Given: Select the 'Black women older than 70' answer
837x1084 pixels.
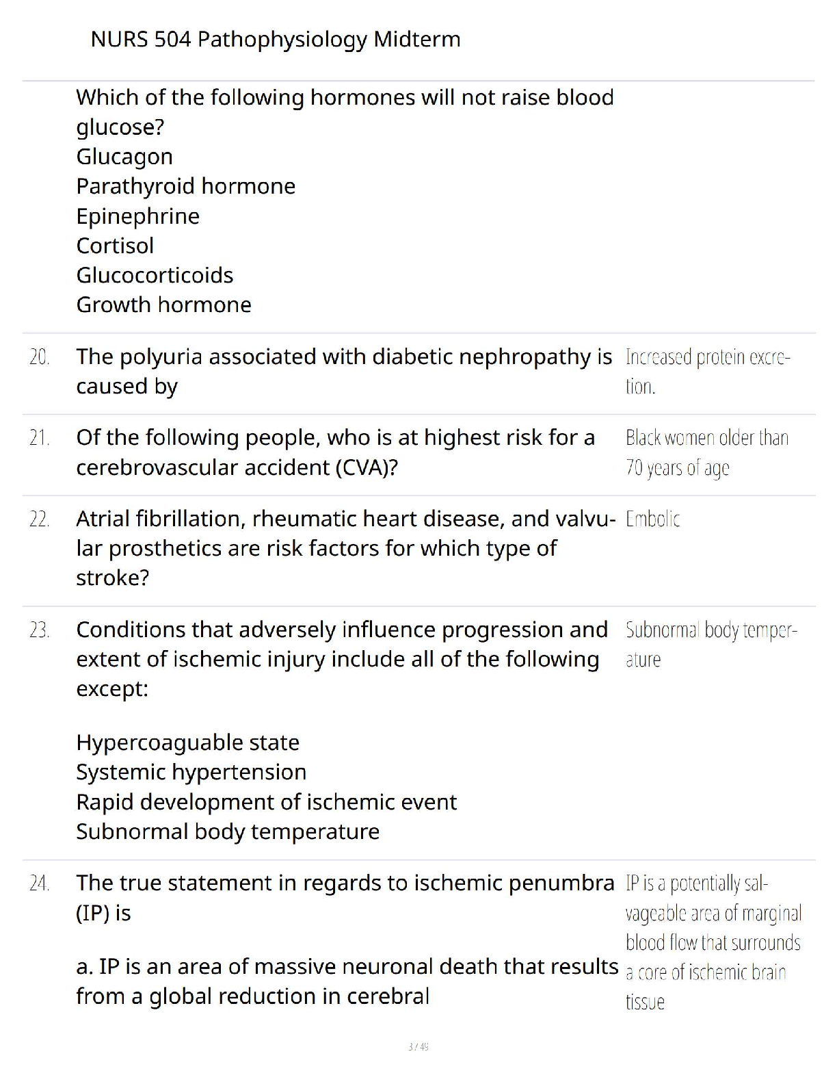Looking at the screenshot, I should (x=706, y=452).
